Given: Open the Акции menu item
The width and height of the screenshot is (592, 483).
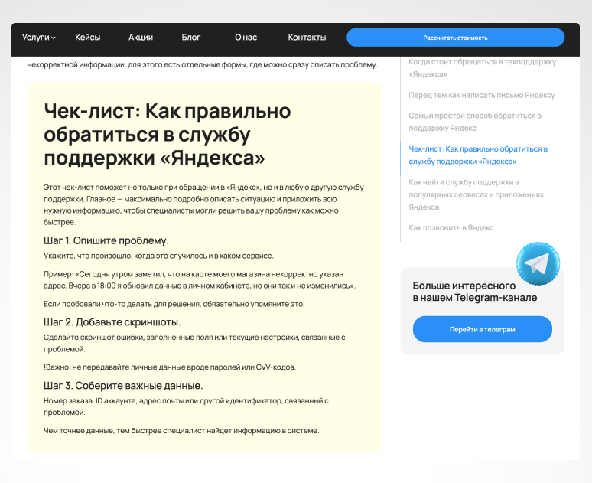Looking at the screenshot, I should tap(141, 38).
